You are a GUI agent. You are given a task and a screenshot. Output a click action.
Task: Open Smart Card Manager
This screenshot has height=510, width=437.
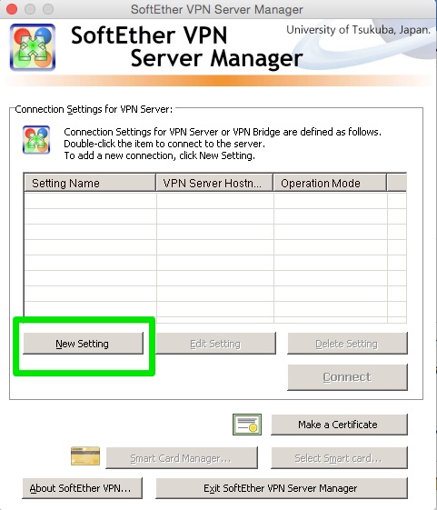182,458
